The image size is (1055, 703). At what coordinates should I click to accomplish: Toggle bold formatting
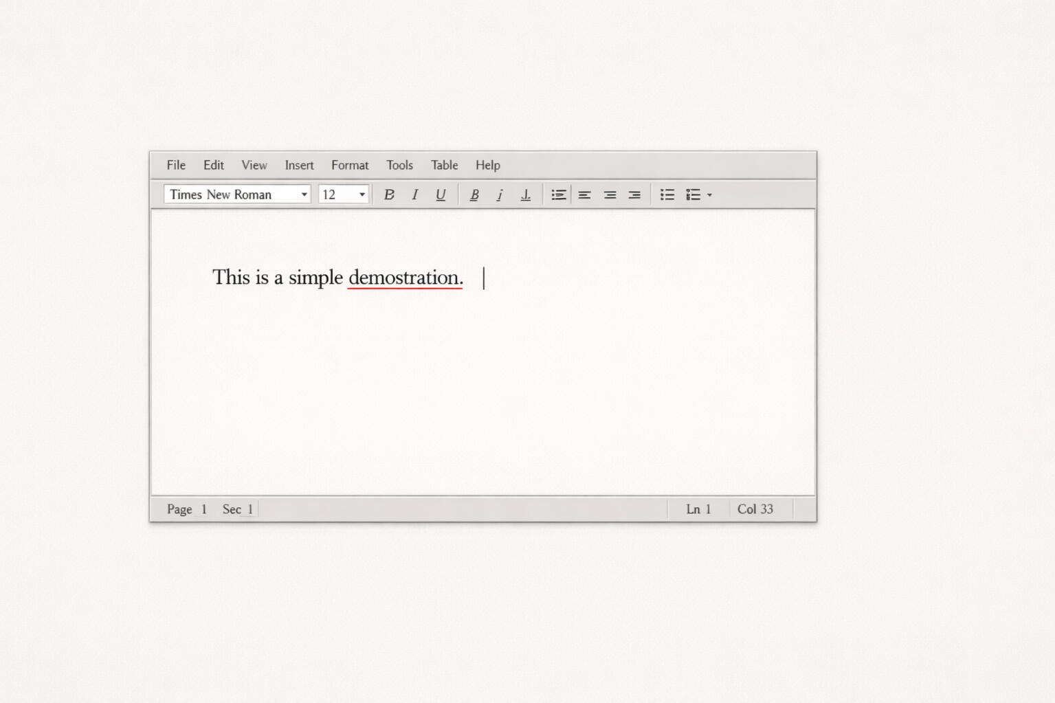389,194
